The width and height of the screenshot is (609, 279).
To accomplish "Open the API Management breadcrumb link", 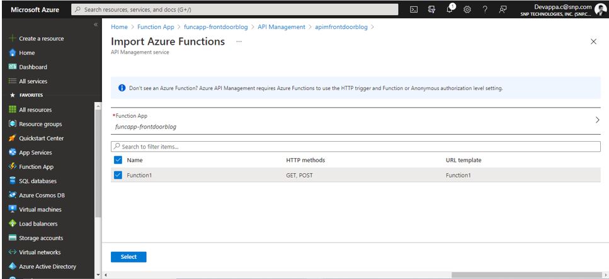I will [282, 27].
